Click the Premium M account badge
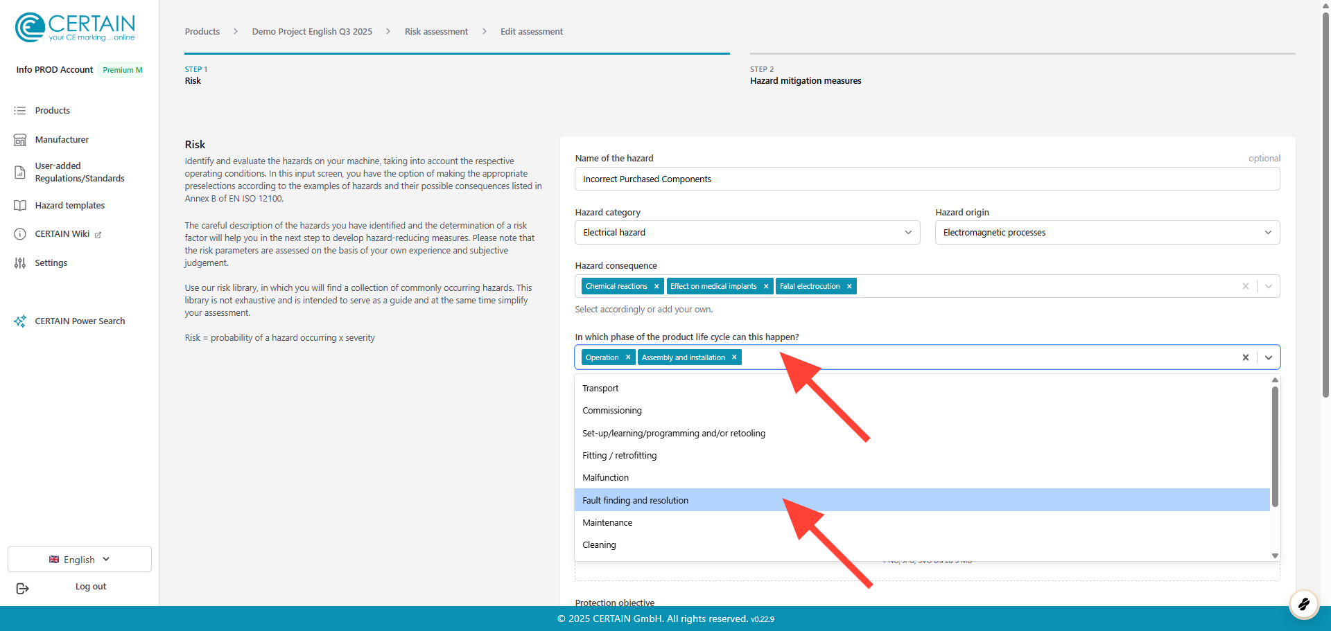1331x631 pixels. (x=122, y=70)
